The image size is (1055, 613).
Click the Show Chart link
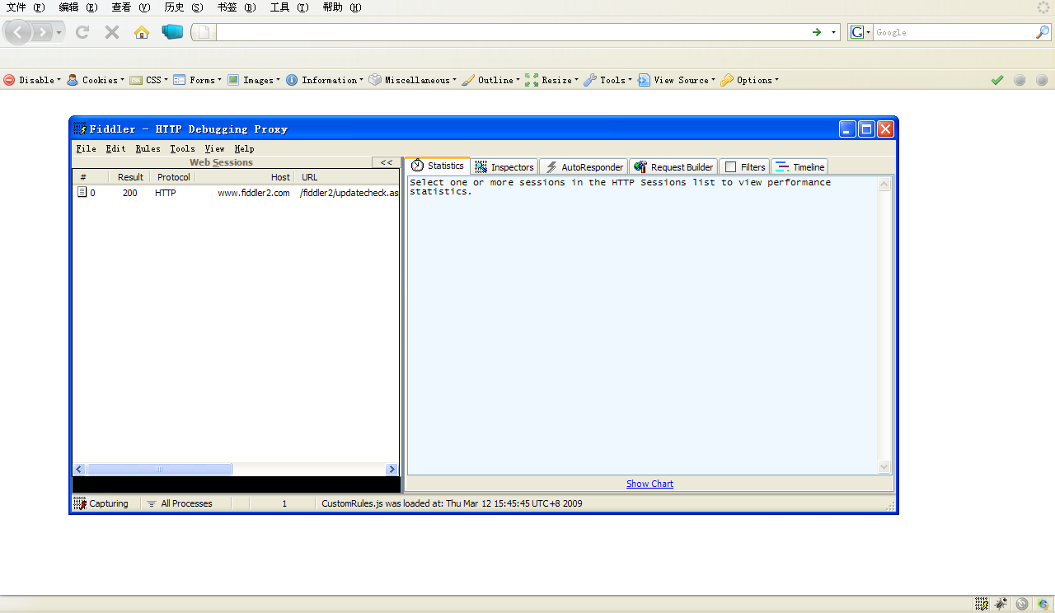649,484
